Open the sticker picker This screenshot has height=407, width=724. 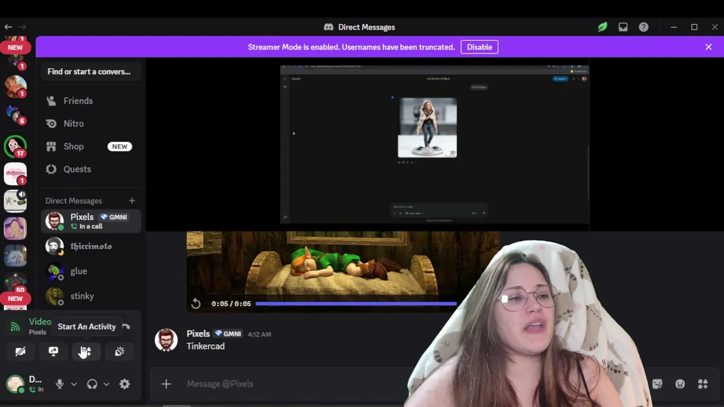point(657,384)
